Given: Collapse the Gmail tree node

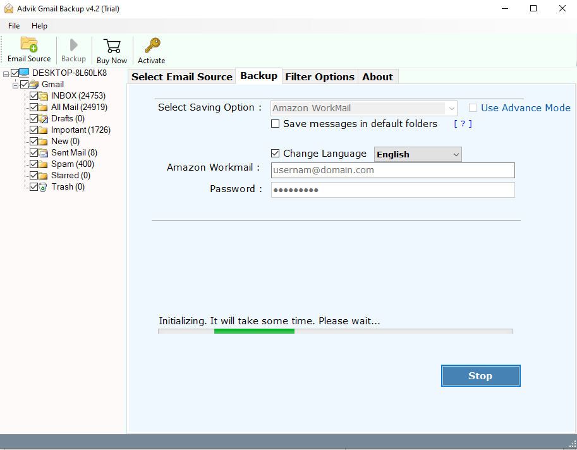Looking at the screenshot, I should (15, 85).
